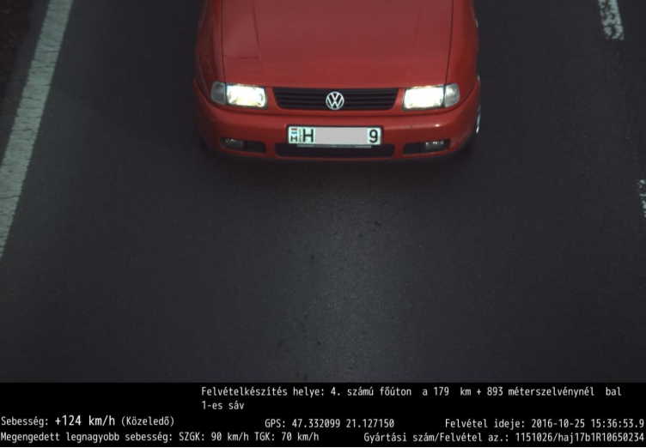Select the "Felvételkészítés helye:" label
Screen dimensions: 646x448
(263, 391)
